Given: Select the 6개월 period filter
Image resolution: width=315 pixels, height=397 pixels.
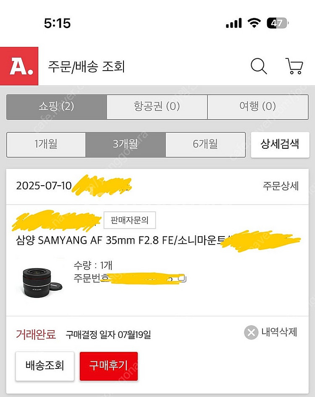Looking at the screenshot, I should [x=205, y=145].
